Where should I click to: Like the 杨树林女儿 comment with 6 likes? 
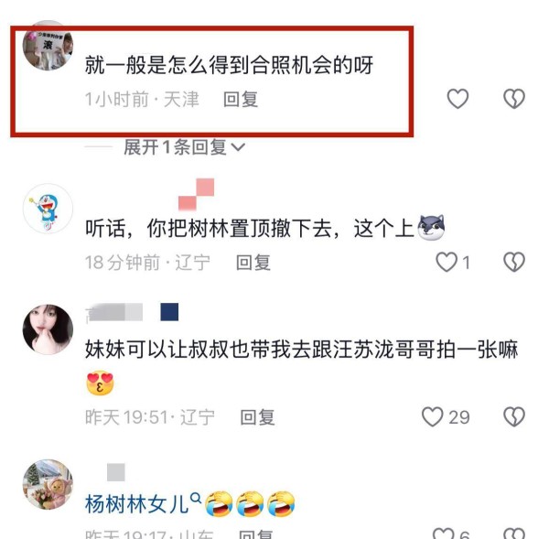(444, 533)
